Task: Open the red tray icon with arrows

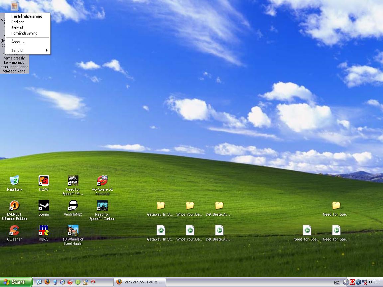Action: (x=352, y=282)
